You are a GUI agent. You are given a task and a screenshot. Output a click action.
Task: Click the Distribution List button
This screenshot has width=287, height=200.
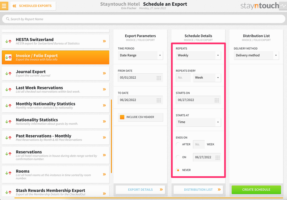(x=198, y=190)
